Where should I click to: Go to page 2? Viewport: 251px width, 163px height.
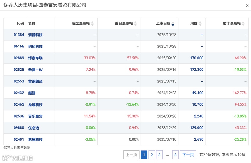[x=151, y=155]
